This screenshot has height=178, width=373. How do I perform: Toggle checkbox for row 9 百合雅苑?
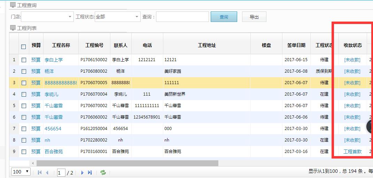pos(24,152)
